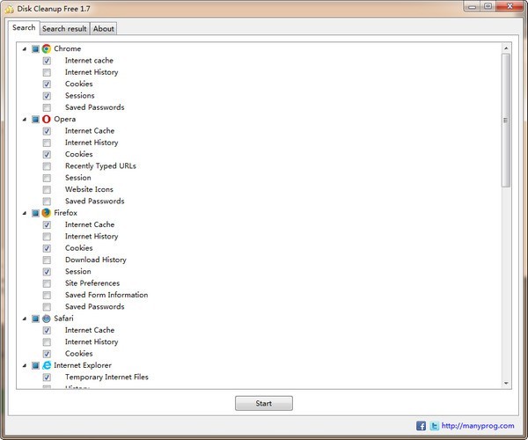Enable Firefox Saved Form Information
Viewport: 528px width, 440px height.
click(47, 296)
